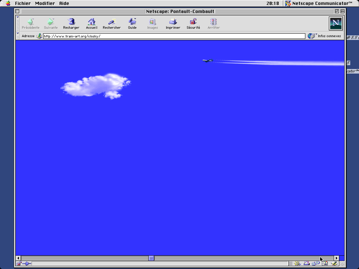
Task: Click the horizontal scrollbar thumb
Action: point(151,258)
